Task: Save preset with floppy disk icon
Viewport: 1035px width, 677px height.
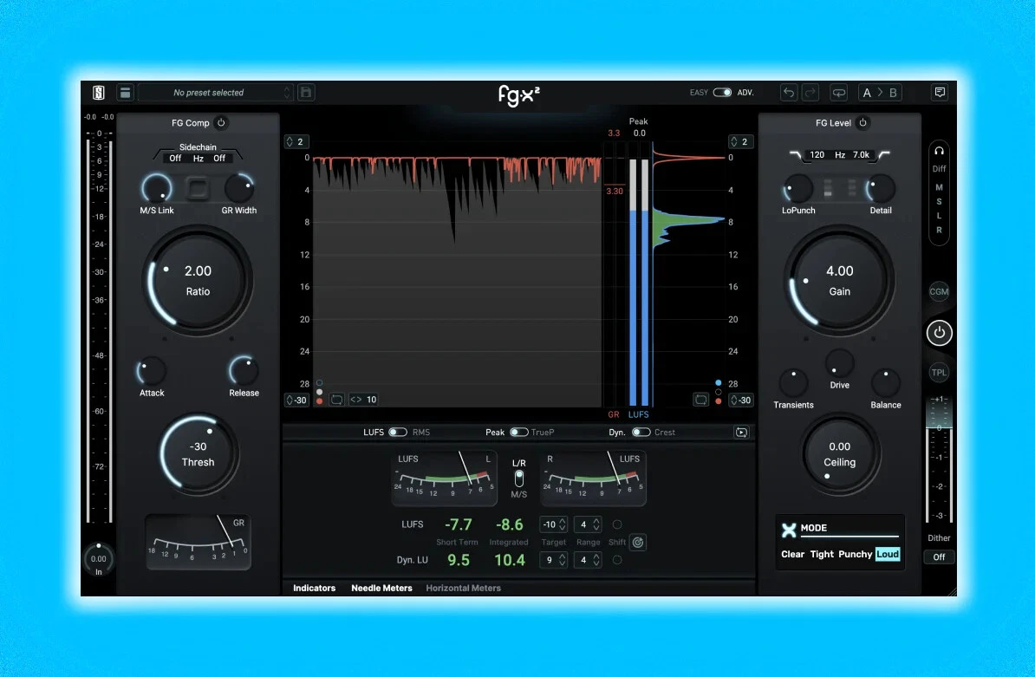Action: (306, 93)
